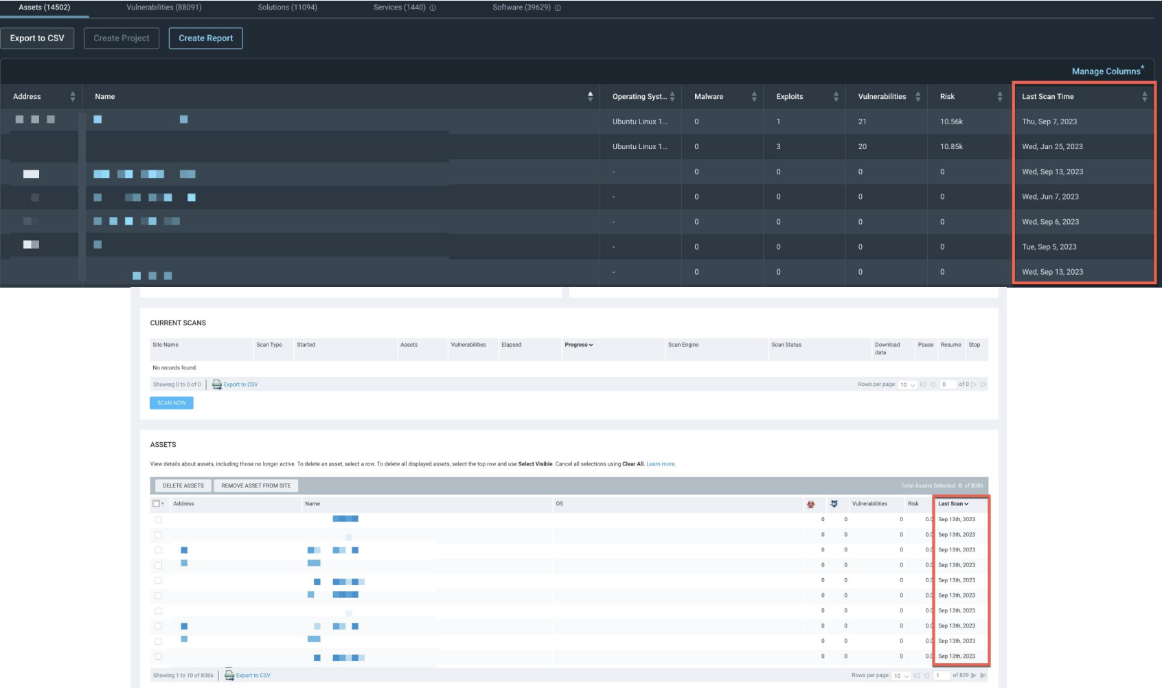Click the first page arrow in Current Scans
Screen dimensions: 1162x688
(x=923, y=385)
